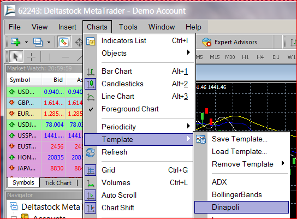Apply the Dinapoli template
The height and width of the screenshot is (219, 297).
click(242, 207)
